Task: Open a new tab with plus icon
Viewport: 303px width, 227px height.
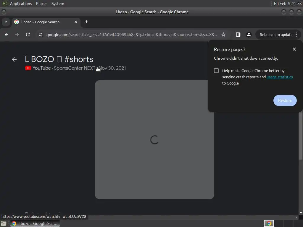Action: click(86, 22)
